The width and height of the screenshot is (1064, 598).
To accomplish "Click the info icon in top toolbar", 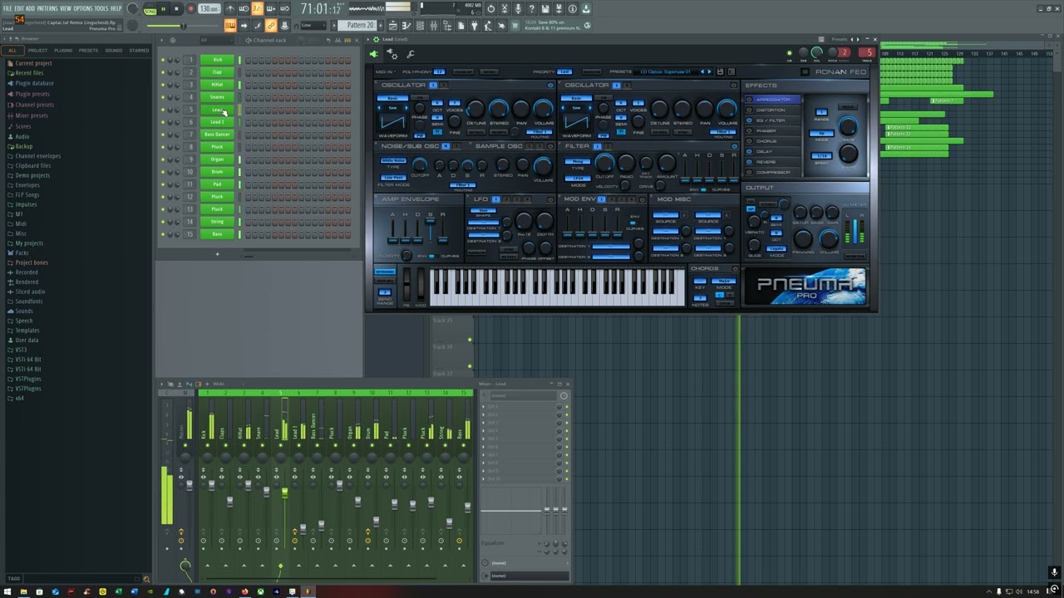I will click(x=572, y=8).
